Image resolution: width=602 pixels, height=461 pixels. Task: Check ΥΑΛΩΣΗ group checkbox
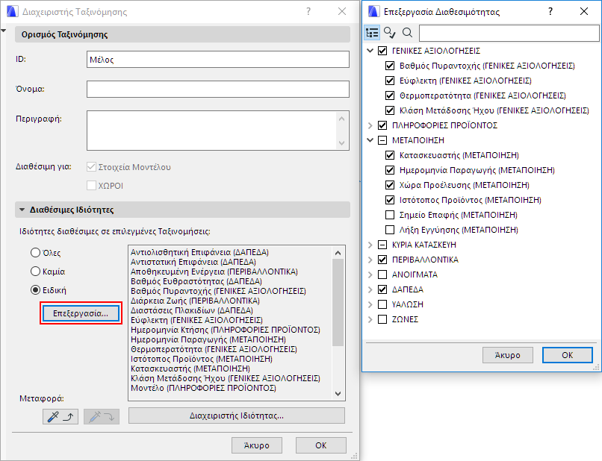(x=382, y=304)
